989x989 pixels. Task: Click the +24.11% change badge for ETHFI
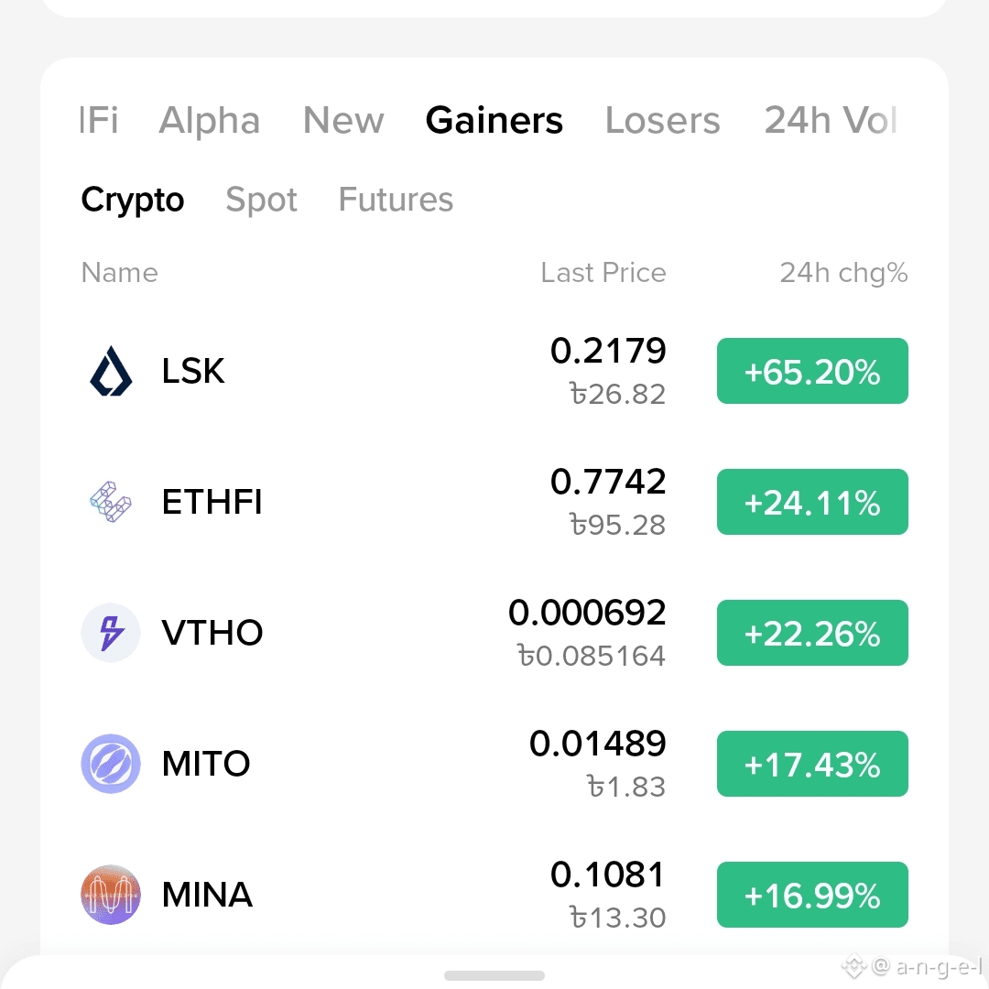pyautogui.click(x=812, y=502)
